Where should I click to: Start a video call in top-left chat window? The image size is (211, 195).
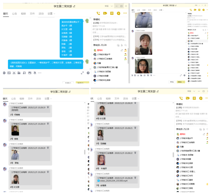point(105,13)
